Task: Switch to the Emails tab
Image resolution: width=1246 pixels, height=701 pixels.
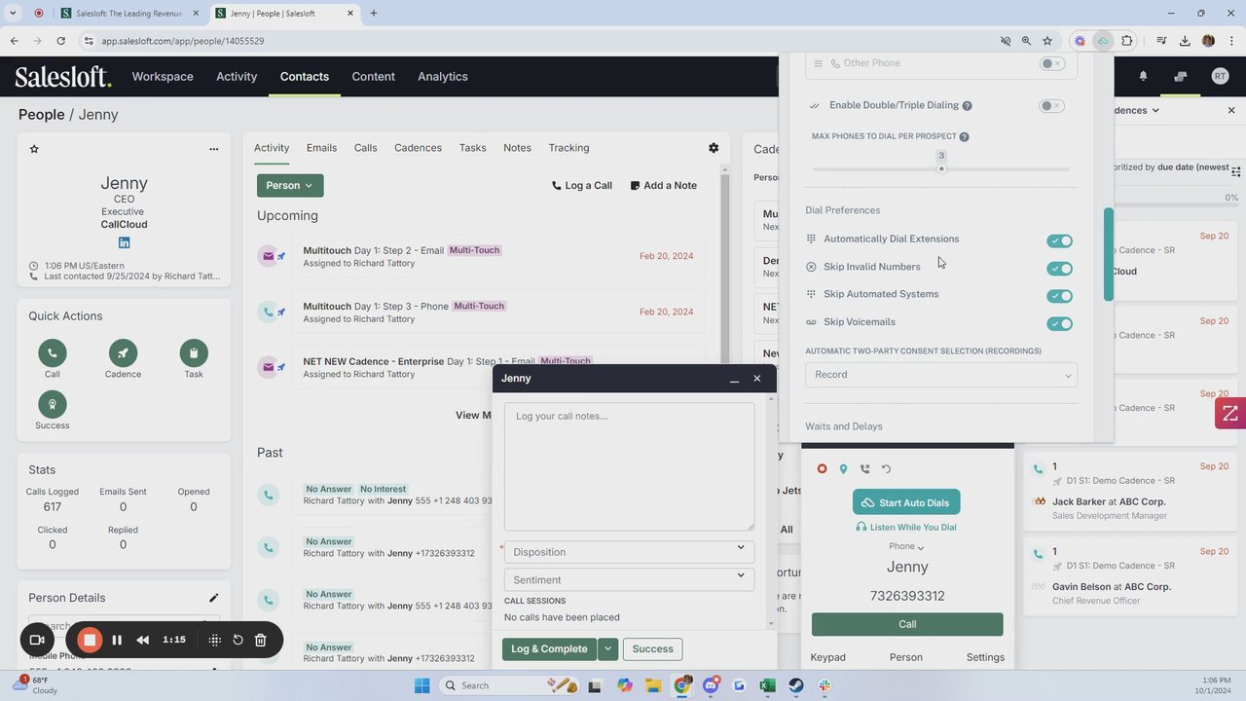Action: 321,148
